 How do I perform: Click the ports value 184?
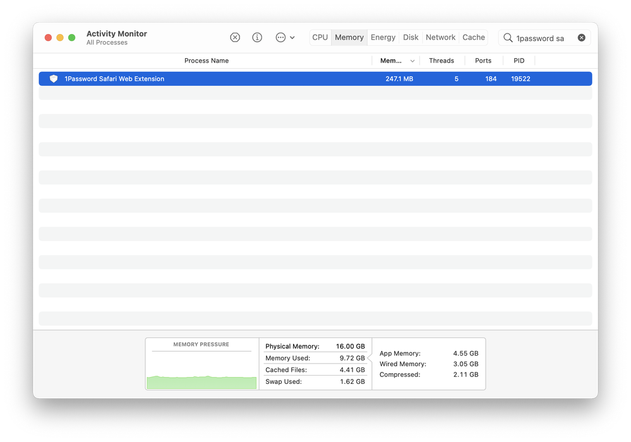coord(491,79)
